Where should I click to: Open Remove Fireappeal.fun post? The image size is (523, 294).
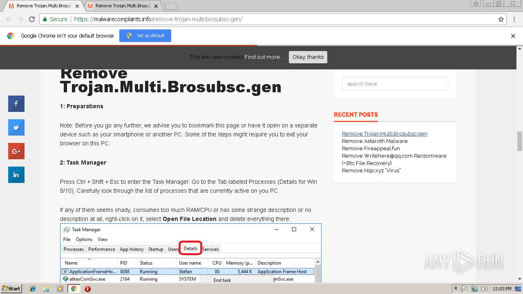(371, 148)
